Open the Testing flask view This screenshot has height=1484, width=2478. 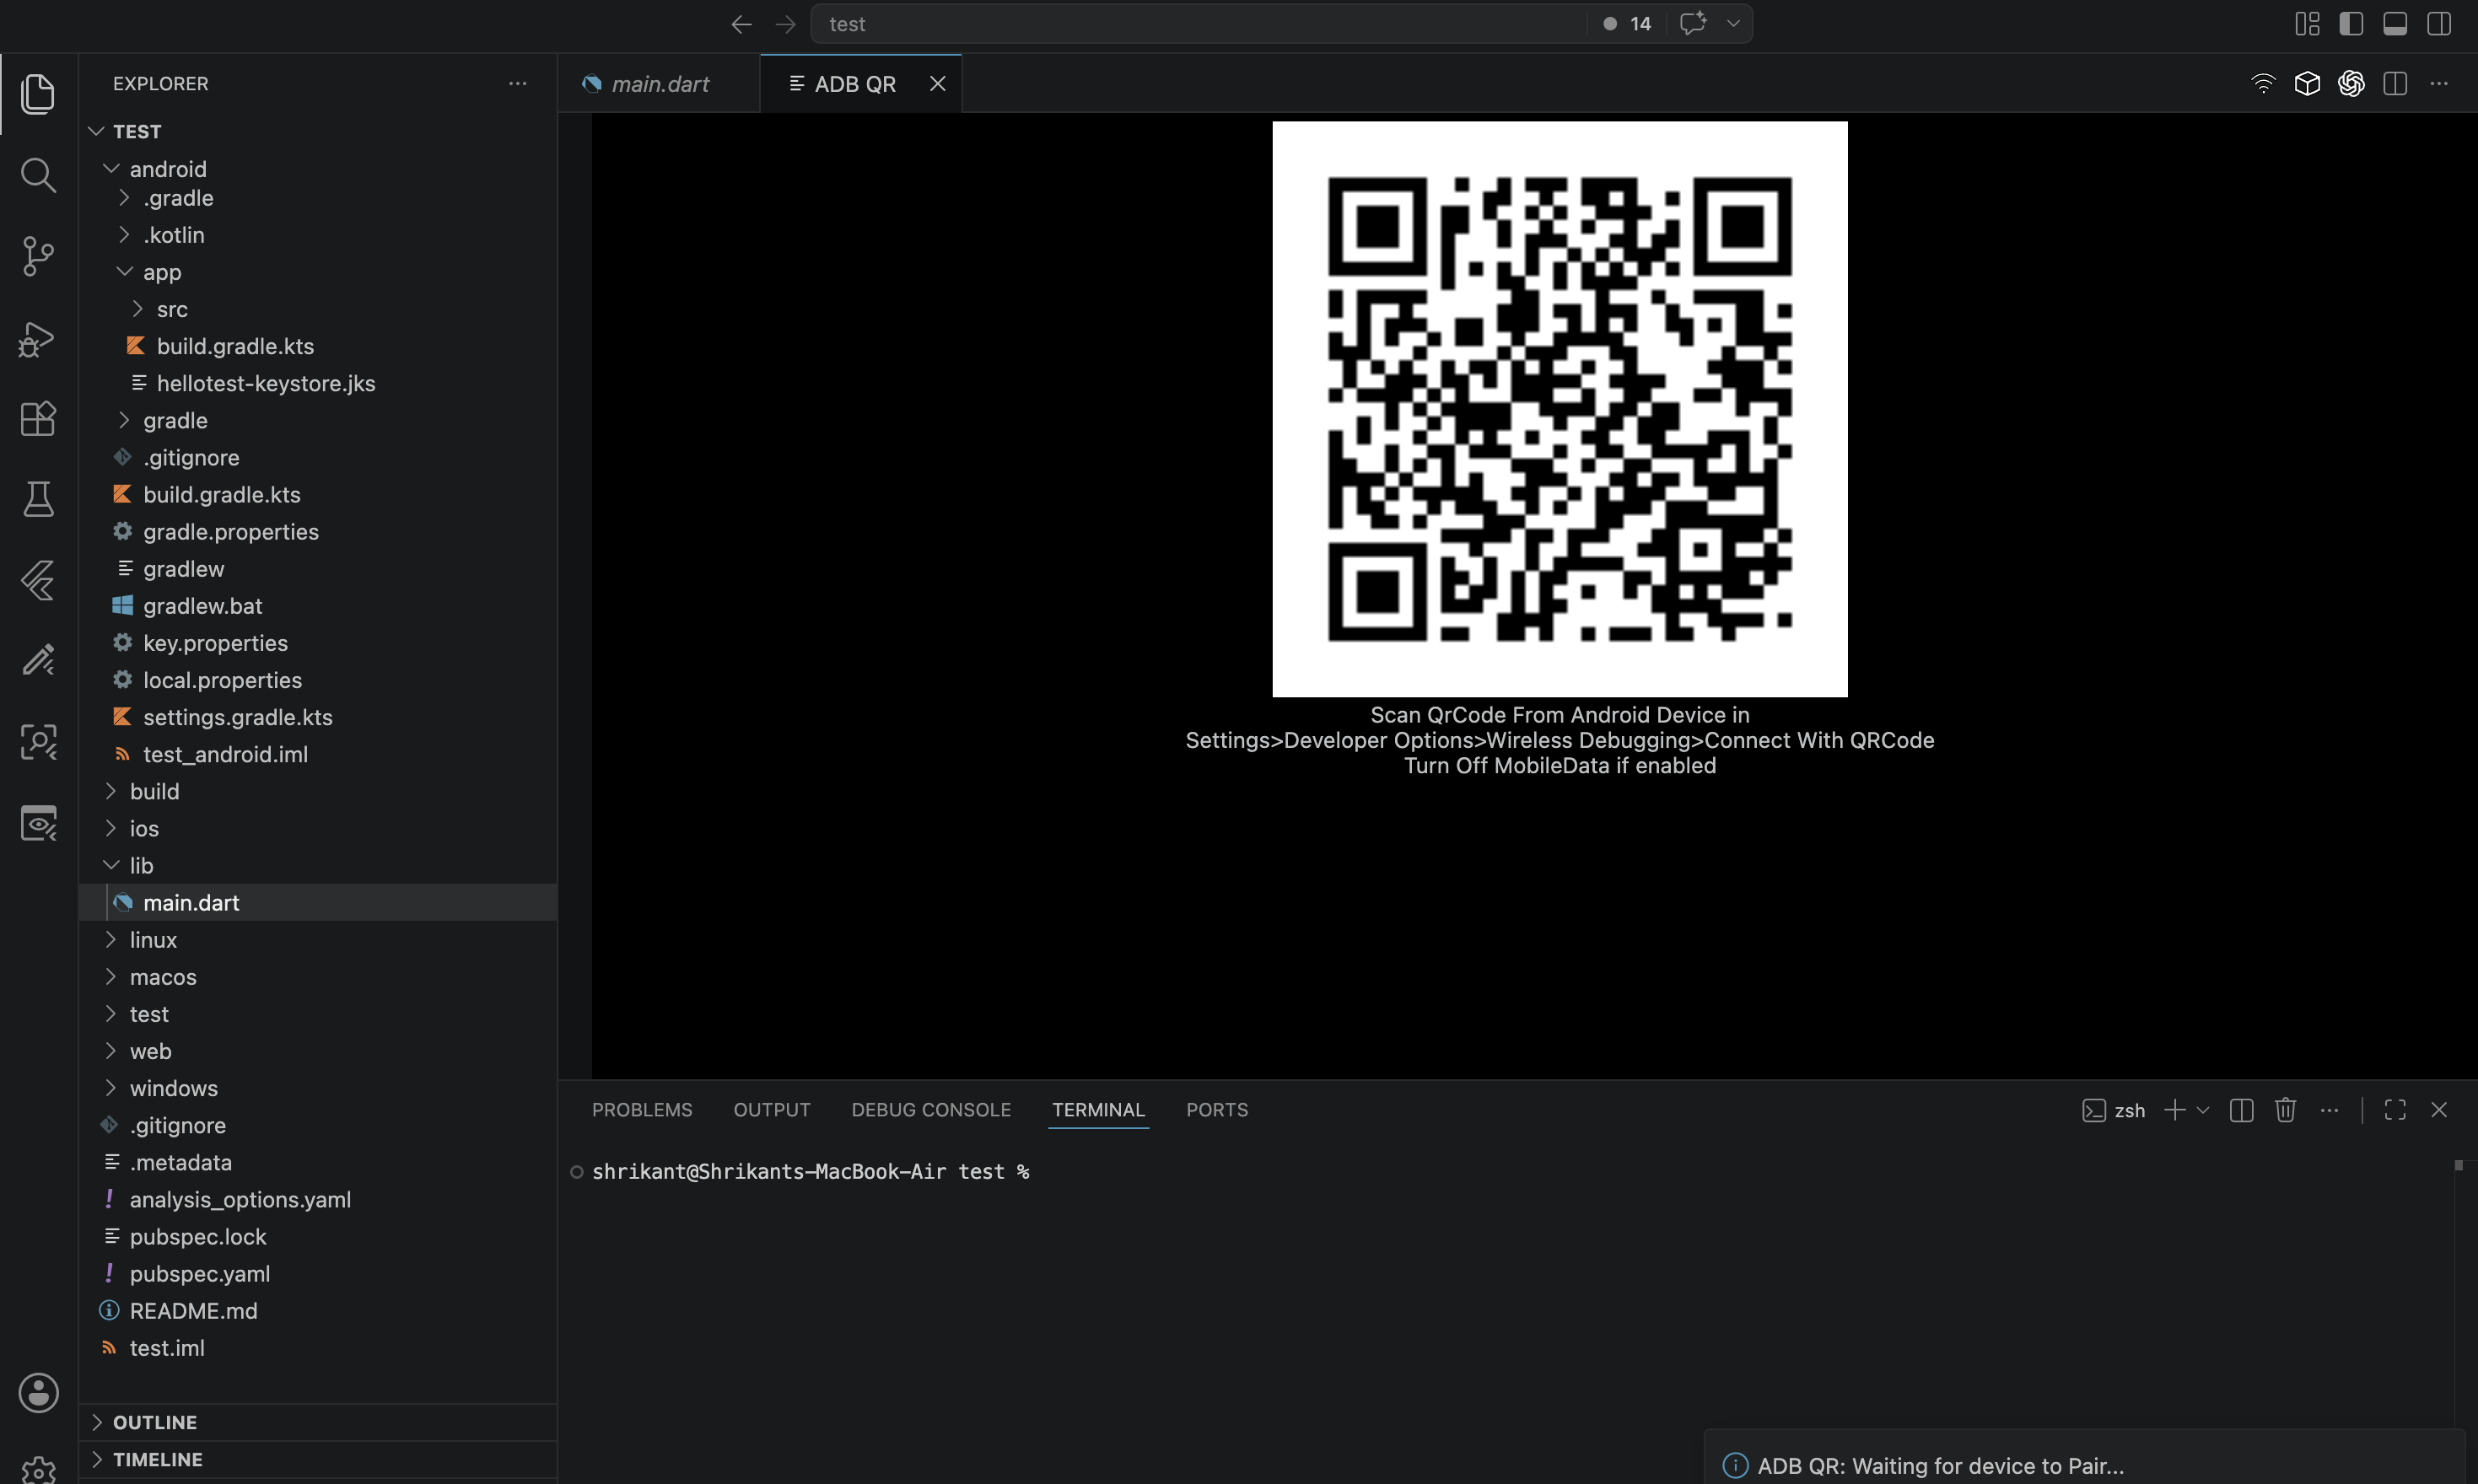tap(38, 499)
